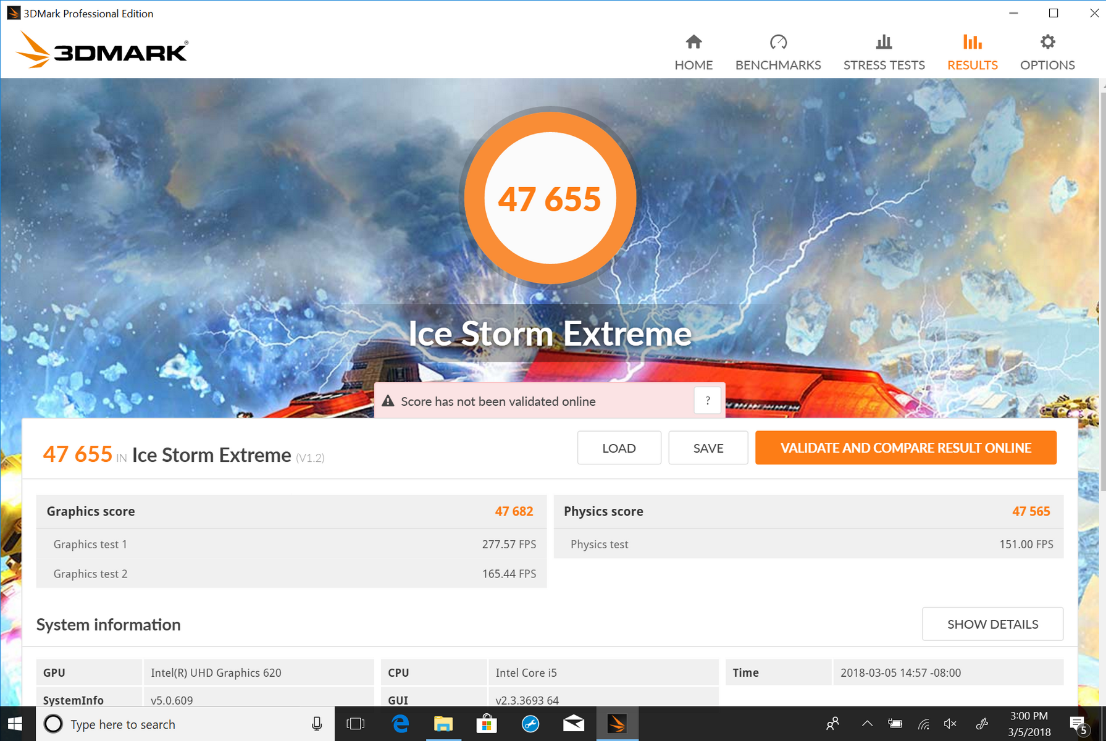This screenshot has width=1106, height=741.
Task: Open the Windows Start menu
Action: click(15, 724)
